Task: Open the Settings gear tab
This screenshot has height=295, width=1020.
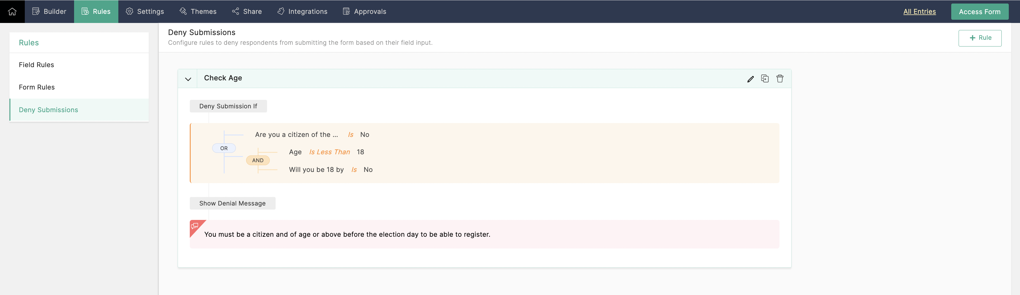Action: pos(145,11)
